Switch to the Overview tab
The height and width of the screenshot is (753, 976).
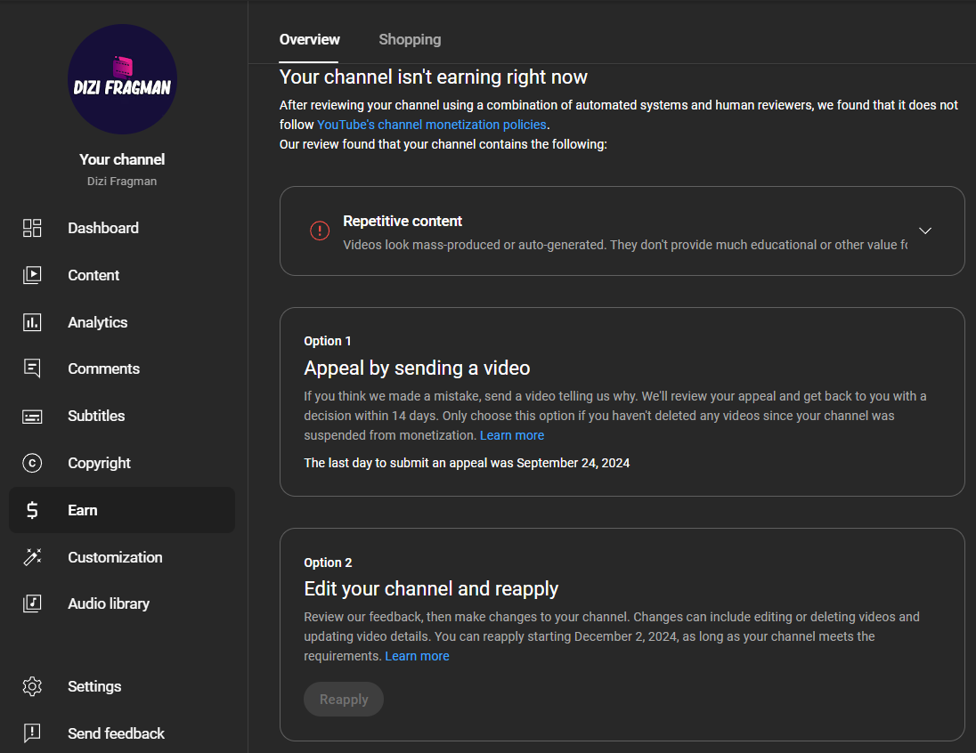coord(309,40)
